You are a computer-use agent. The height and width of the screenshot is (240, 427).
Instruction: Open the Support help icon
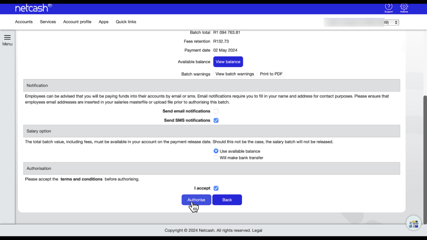pos(389,7)
